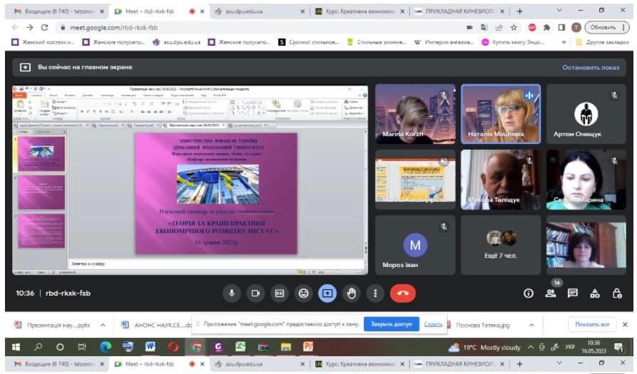This screenshot has width=637, height=374.
Task: Show hidden bookmarks overflow chevron
Action: (564, 42)
